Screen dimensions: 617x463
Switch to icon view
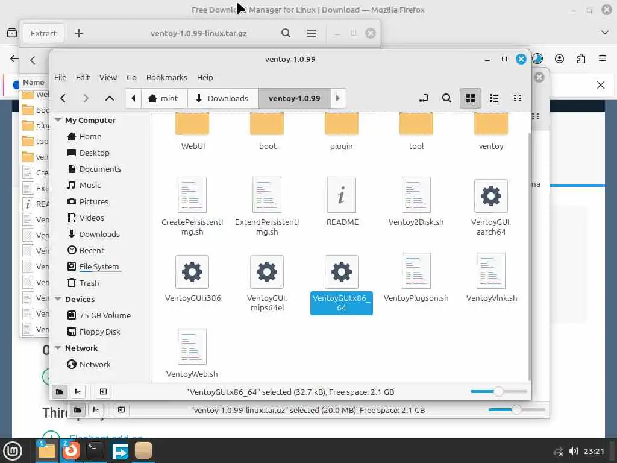pos(470,98)
